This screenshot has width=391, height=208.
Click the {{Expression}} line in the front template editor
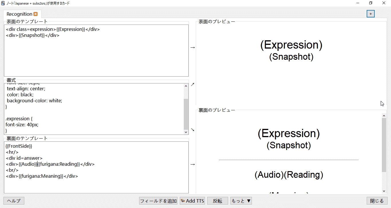[53, 29]
